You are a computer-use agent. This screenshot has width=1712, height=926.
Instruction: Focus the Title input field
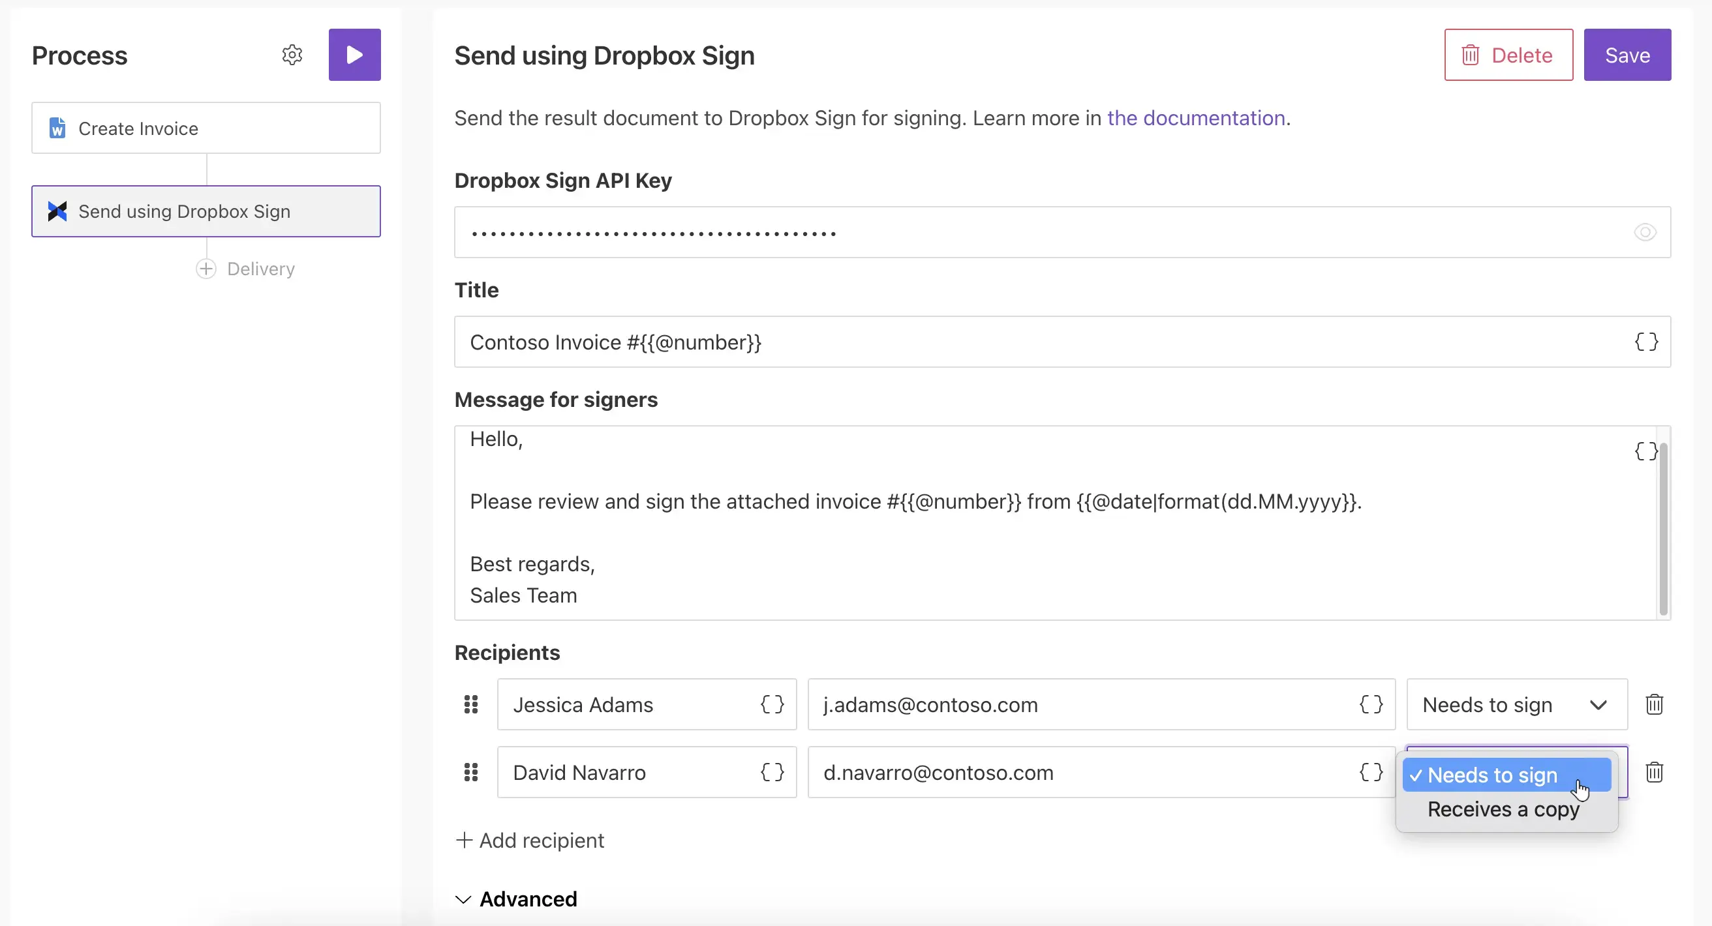point(1062,342)
